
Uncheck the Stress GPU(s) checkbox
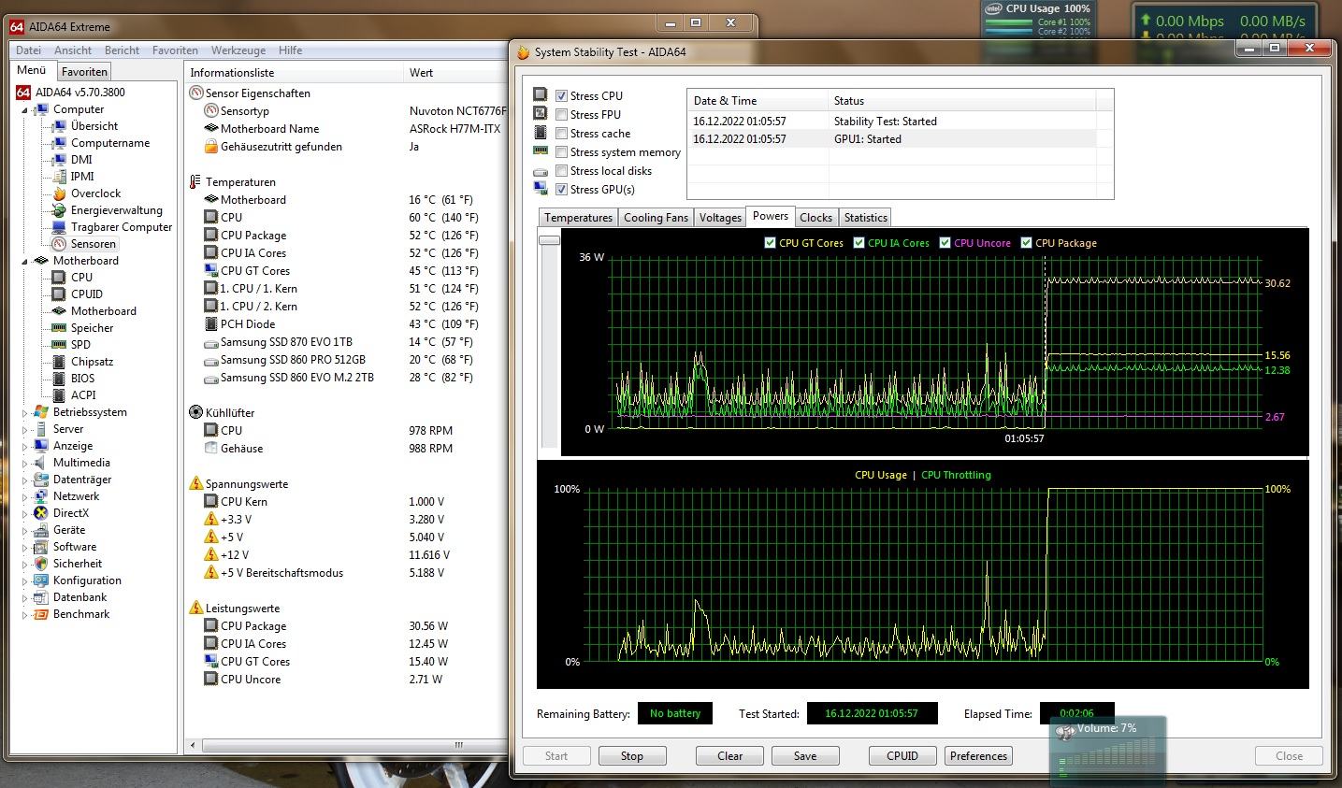click(561, 190)
